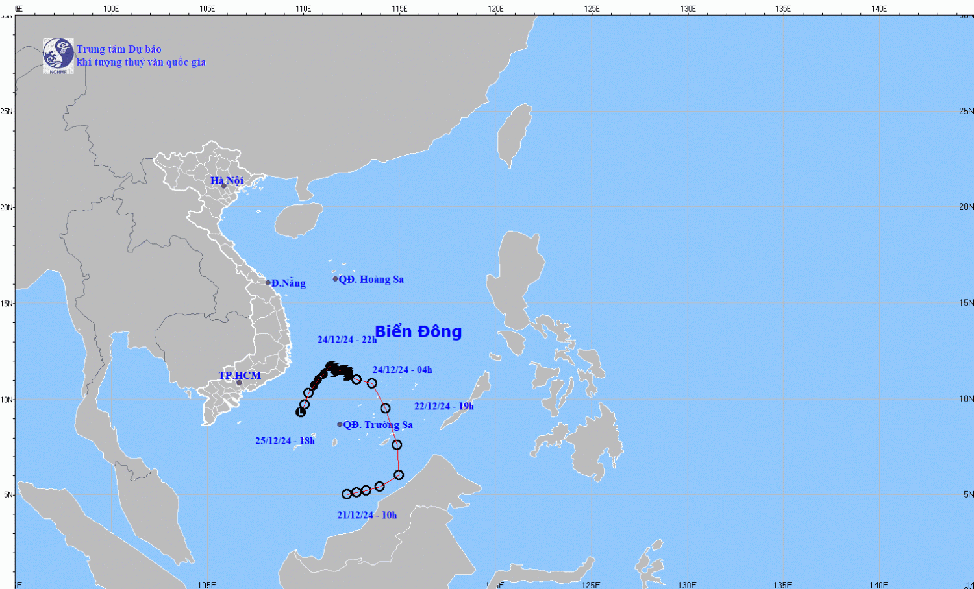974x589 pixels.
Task: Click the Biển Đông sea label
Action: [x=418, y=331]
